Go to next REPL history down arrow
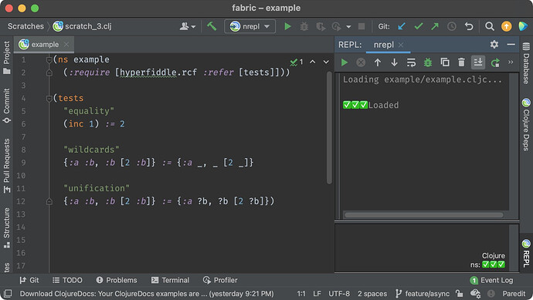This screenshot has width=533, height=300. [394, 62]
